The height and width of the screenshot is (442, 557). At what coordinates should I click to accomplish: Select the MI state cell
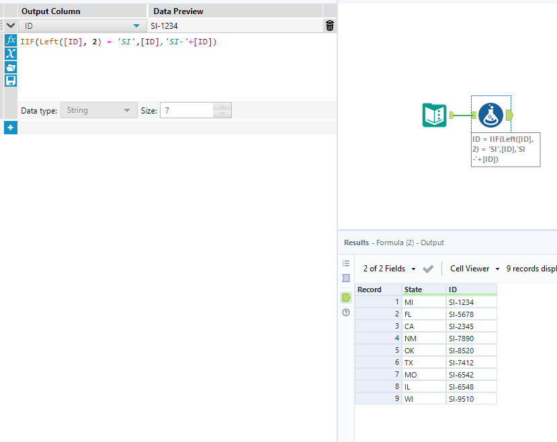tap(424, 302)
